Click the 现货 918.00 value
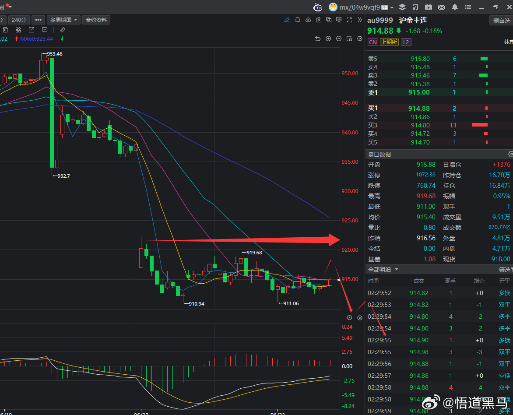The width and height of the screenshot is (513, 415). click(x=501, y=259)
